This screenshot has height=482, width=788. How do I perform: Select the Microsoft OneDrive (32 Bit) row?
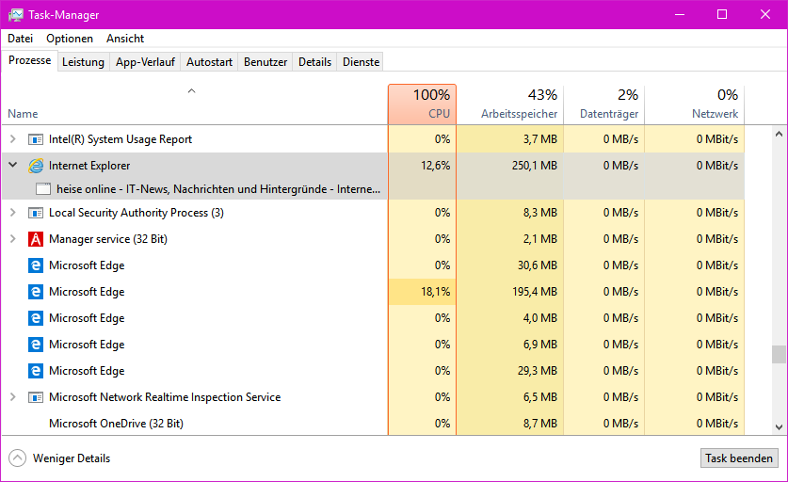coord(116,424)
